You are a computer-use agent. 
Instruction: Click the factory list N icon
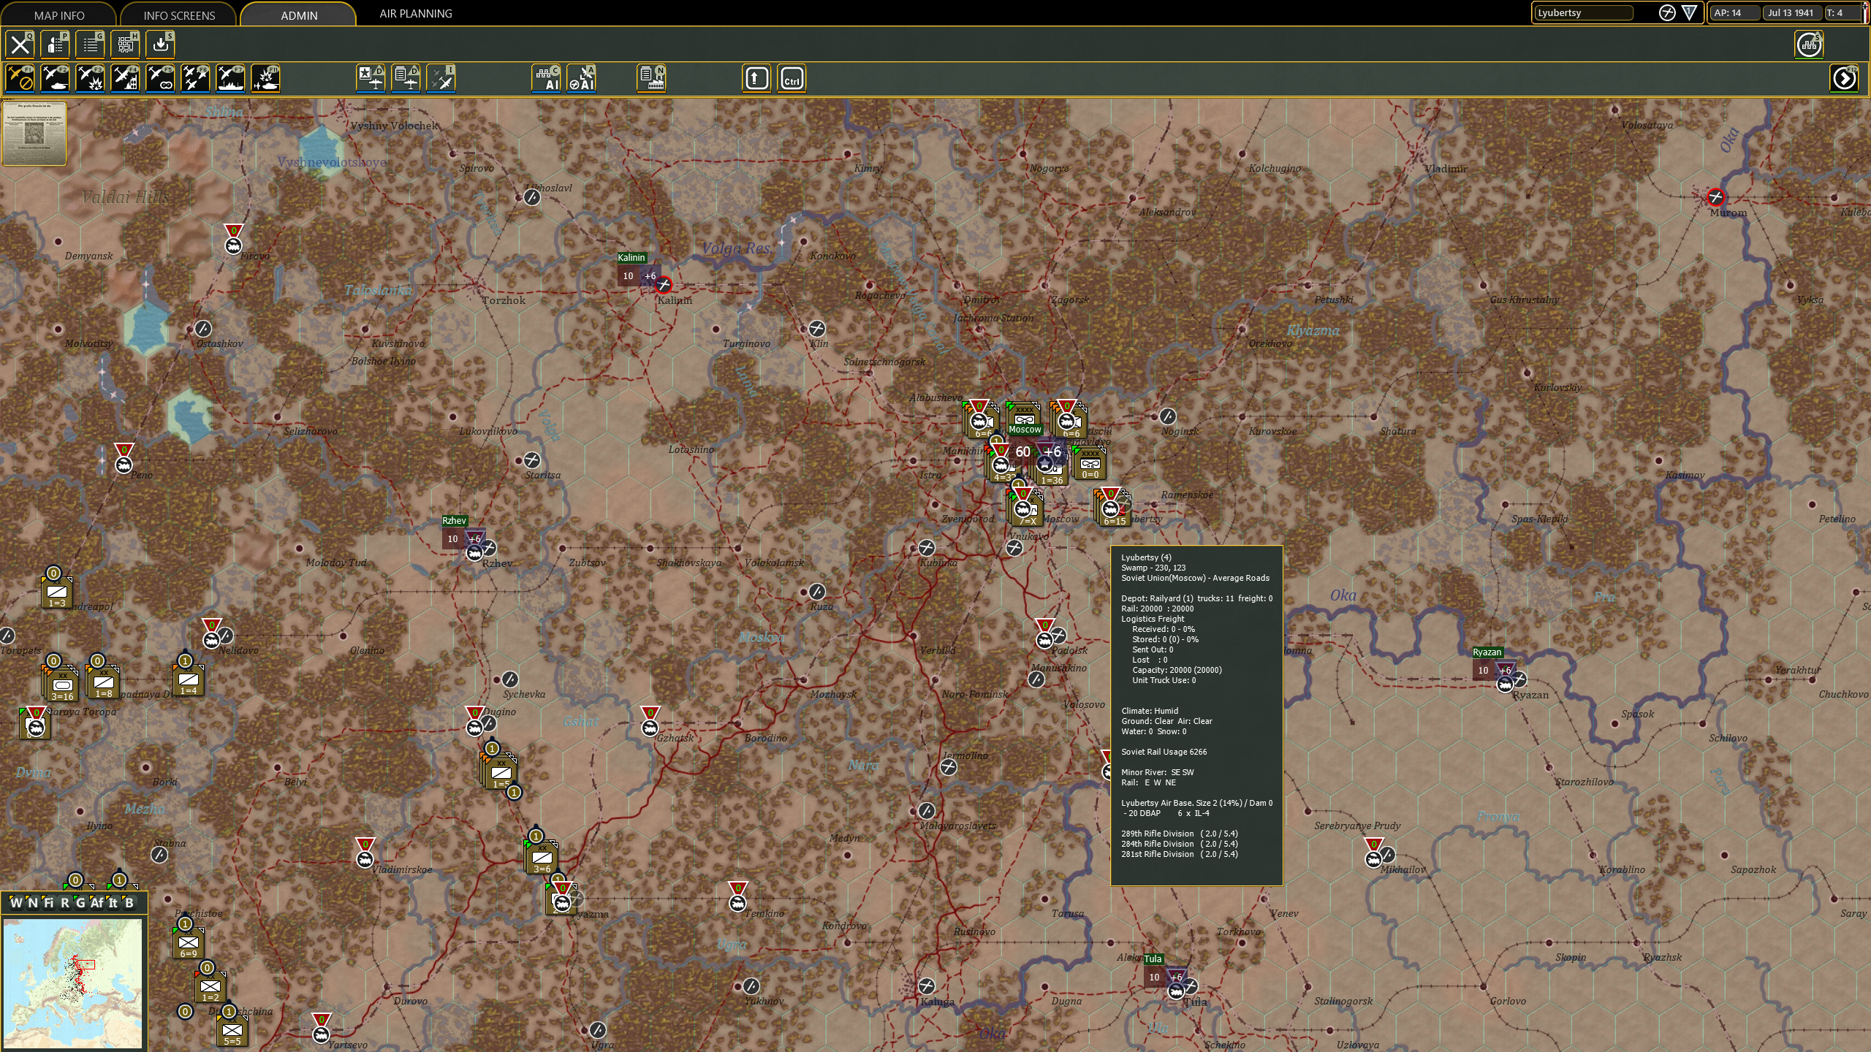[652, 78]
